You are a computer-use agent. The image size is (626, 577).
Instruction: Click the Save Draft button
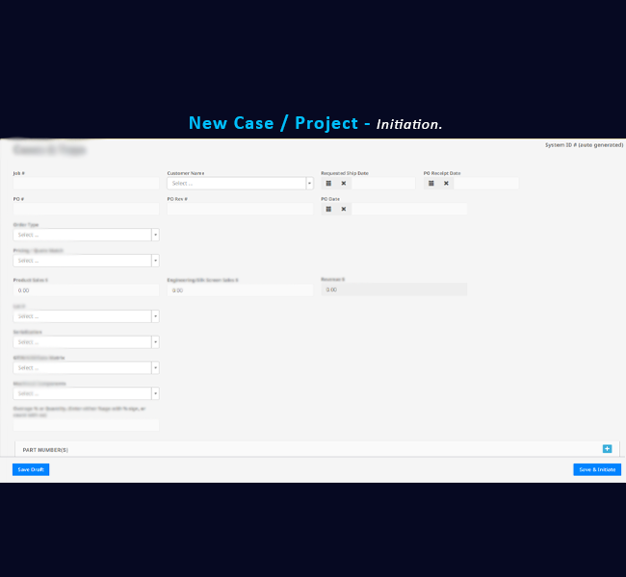click(x=31, y=469)
